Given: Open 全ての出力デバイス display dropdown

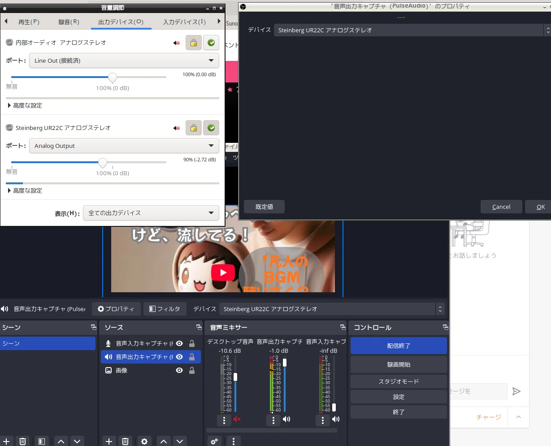Looking at the screenshot, I should click(151, 213).
